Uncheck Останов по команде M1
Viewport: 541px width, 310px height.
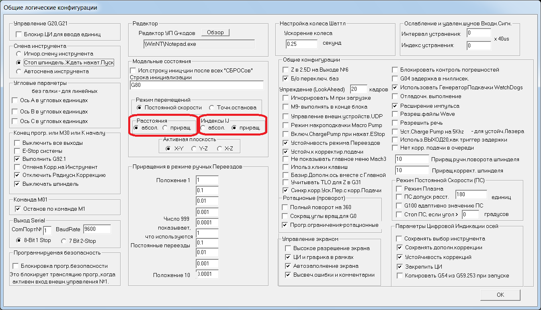tap(18, 209)
